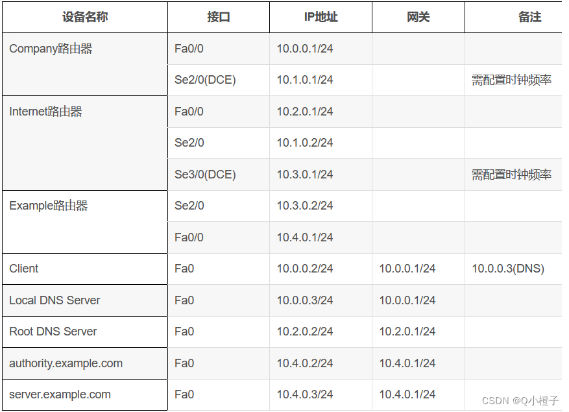The image size is (569, 412).
Task: Click the clock rate note in the Se3/0(DCE) row
Action: click(511, 175)
